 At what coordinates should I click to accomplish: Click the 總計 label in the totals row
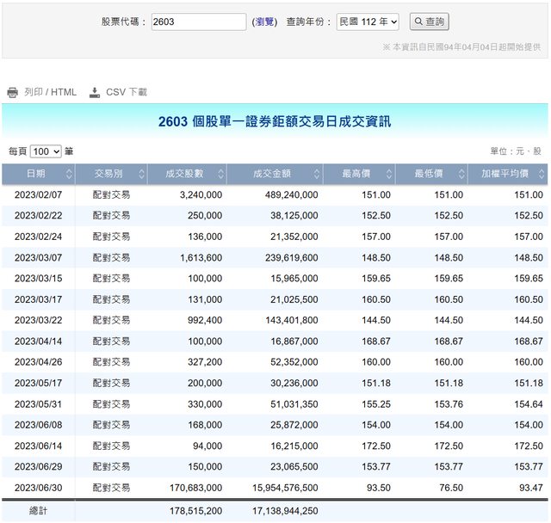(x=39, y=510)
